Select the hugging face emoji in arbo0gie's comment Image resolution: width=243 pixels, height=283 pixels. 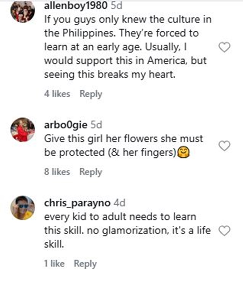pyautogui.click(x=184, y=152)
